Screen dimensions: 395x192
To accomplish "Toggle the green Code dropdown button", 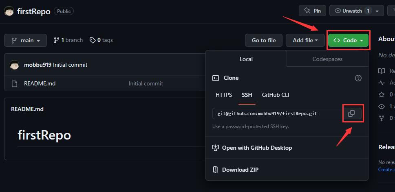I will 349,40.
